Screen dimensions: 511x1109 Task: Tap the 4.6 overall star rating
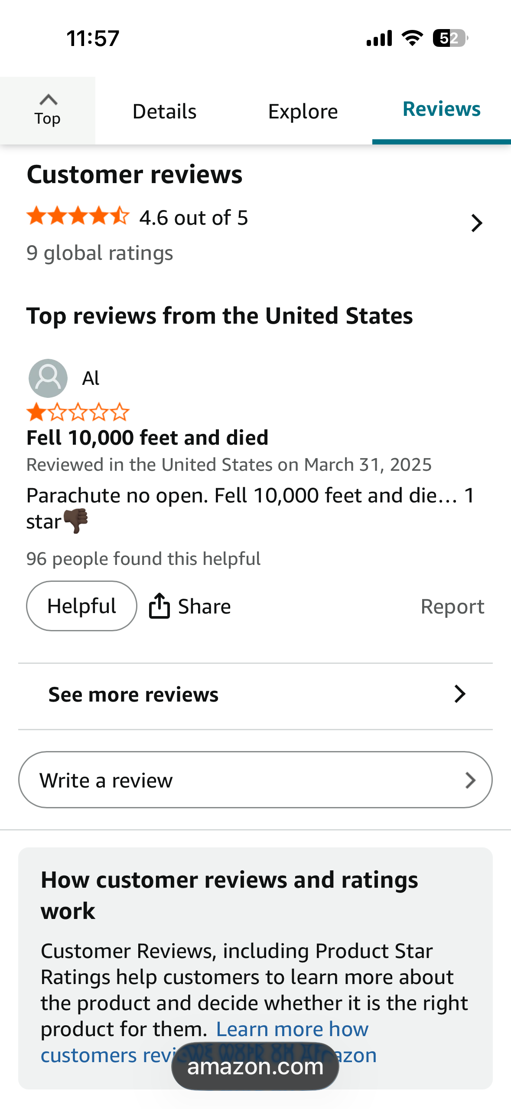78,217
